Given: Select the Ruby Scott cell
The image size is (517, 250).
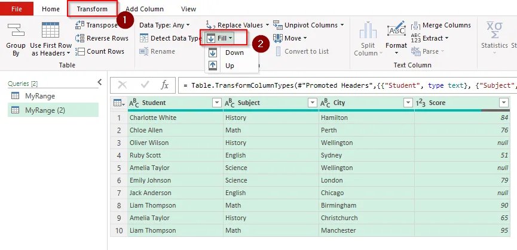Looking at the screenshot, I should [175, 155].
